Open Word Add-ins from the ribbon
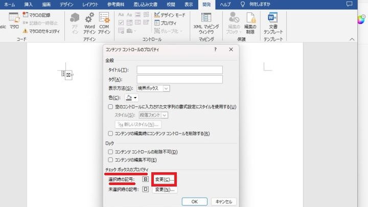368x207 pixels. (x=89, y=21)
